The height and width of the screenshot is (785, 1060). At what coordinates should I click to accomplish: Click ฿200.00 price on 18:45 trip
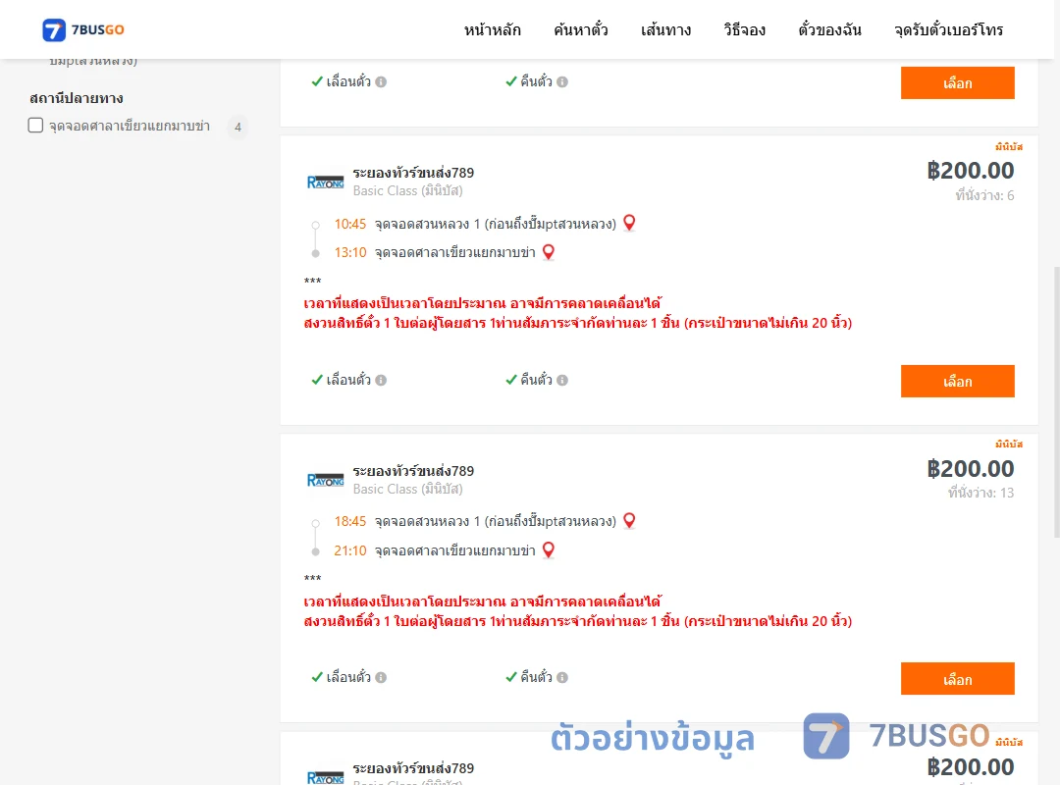click(970, 469)
